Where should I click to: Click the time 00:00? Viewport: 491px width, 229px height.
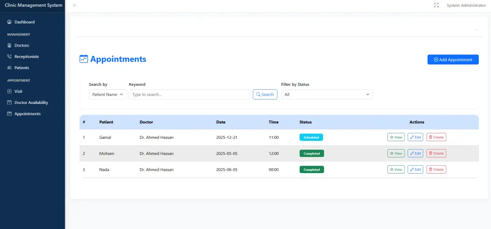pos(273,170)
